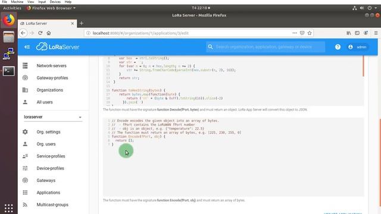The image size is (381, 214).
Task: Open Multicast-groups page
Action: point(52,204)
